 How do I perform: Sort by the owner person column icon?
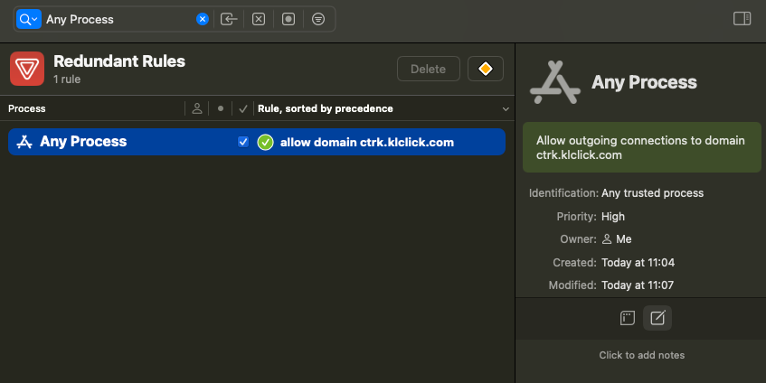pos(197,109)
